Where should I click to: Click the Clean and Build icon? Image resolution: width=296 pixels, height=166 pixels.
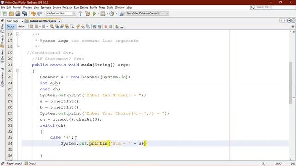pyautogui.click(x=87, y=13)
